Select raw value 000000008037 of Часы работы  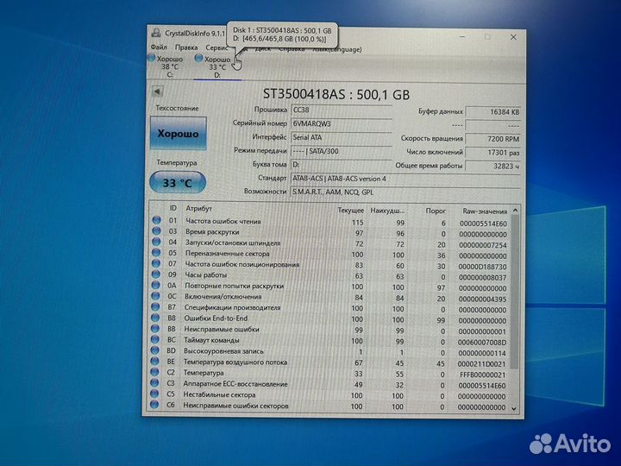click(x=483, y=278)
